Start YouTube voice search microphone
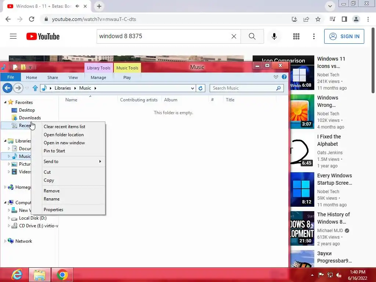 [x=274, y=36]
